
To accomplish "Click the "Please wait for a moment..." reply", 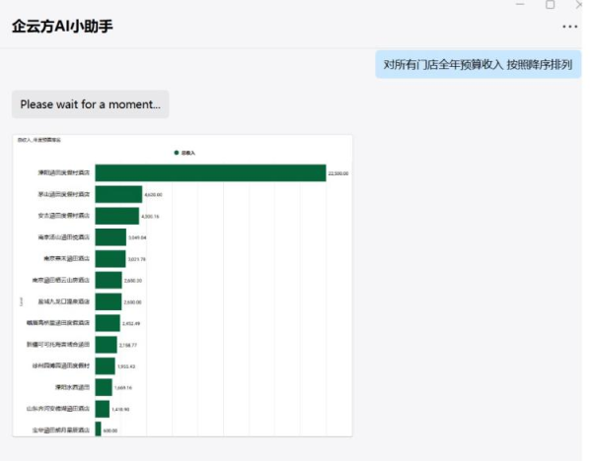I will point(90,104).
